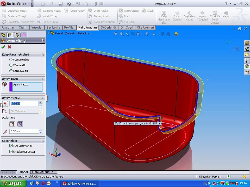
Task: Click the Save icon in the top toolbar
Action: coord(60,4)
